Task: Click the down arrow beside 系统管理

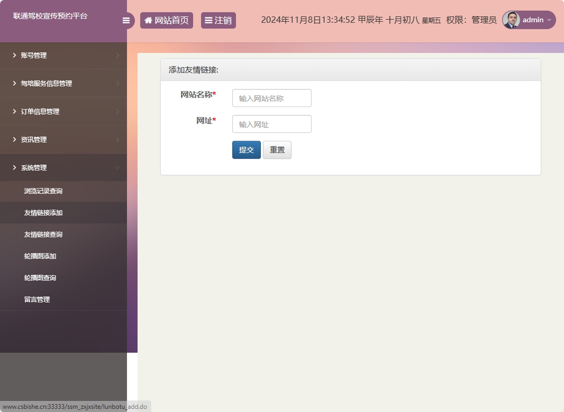Action: 117,168
